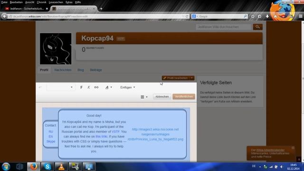Open the search engine selector dropdown
Viewport: 304px width, 171px height.
[x=195, y=17]
